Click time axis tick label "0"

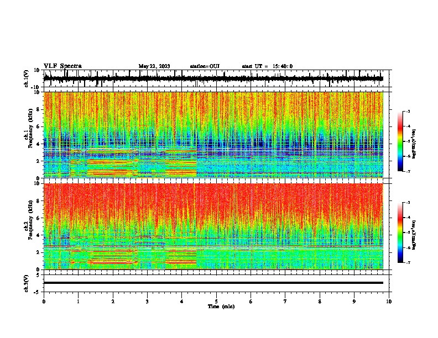click(x=44, y=302)
